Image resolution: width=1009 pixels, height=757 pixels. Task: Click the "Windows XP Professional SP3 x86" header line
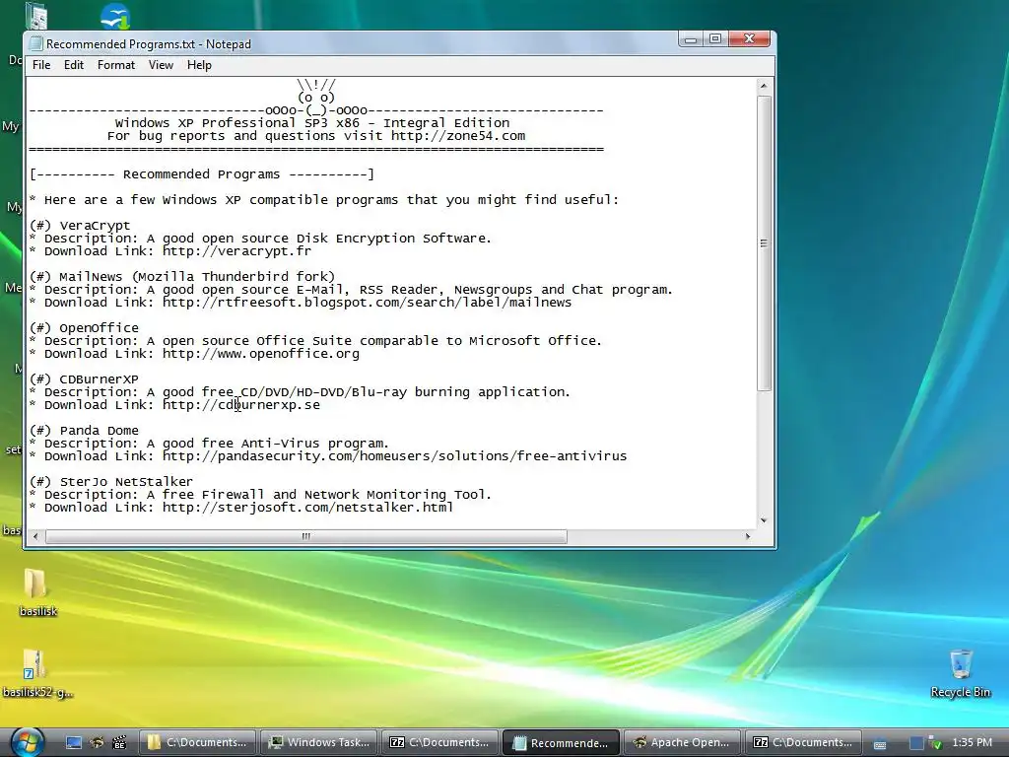[312, 123]
